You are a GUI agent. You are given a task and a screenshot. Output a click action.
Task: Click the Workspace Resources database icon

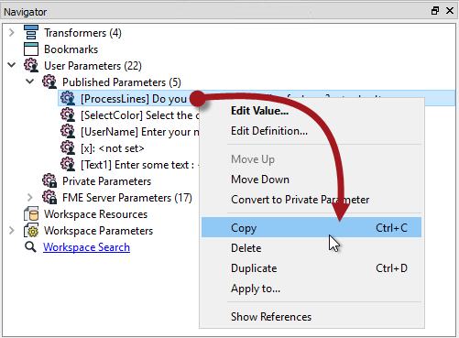[31, 213]
